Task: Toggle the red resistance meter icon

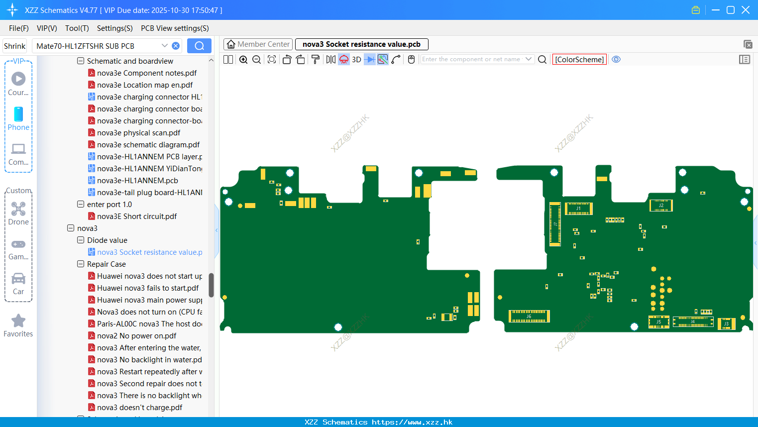Action: click(x=344, y=59)
